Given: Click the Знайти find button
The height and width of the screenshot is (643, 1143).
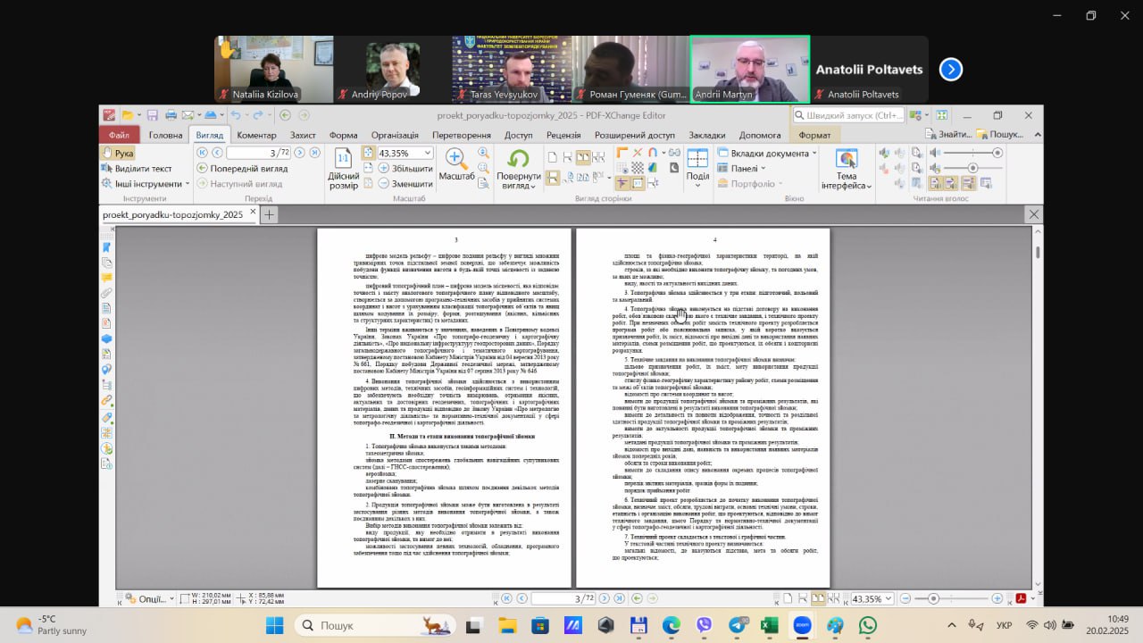Looking at the screenshot, I should click(949, 135).
